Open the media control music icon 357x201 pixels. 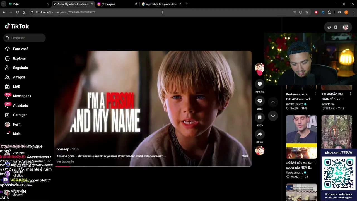coord(339,12)
